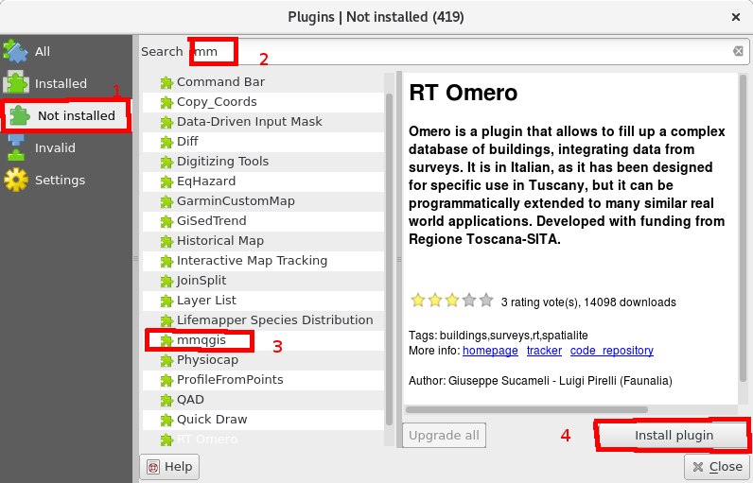Select the Layer List plugin
The height and width of the screenshot is (483, 753).
coord(263,301)
